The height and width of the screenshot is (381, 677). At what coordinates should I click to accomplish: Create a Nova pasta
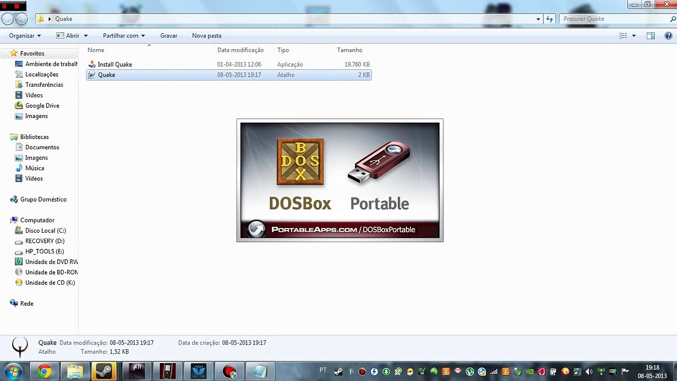pos(207,35)
